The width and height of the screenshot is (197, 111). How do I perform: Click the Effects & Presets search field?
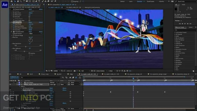coord(185,30)
